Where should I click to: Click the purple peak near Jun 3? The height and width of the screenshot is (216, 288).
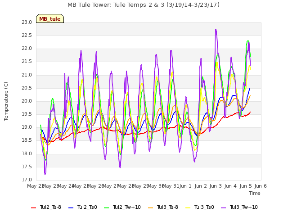tap(216, 30)
